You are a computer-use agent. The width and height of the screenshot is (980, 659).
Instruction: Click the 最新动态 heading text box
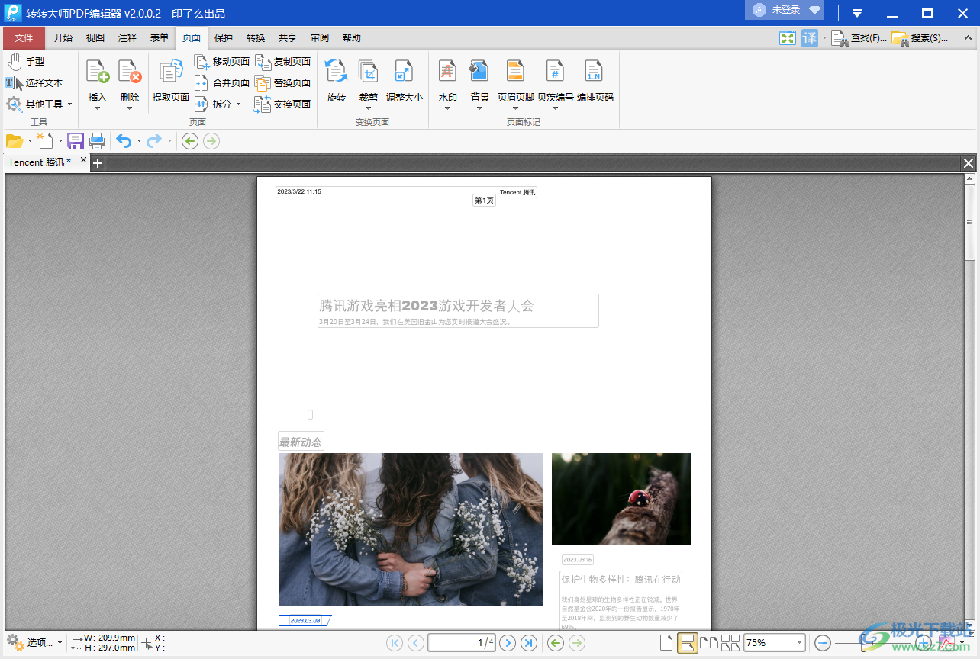click(x=301, y=442)
